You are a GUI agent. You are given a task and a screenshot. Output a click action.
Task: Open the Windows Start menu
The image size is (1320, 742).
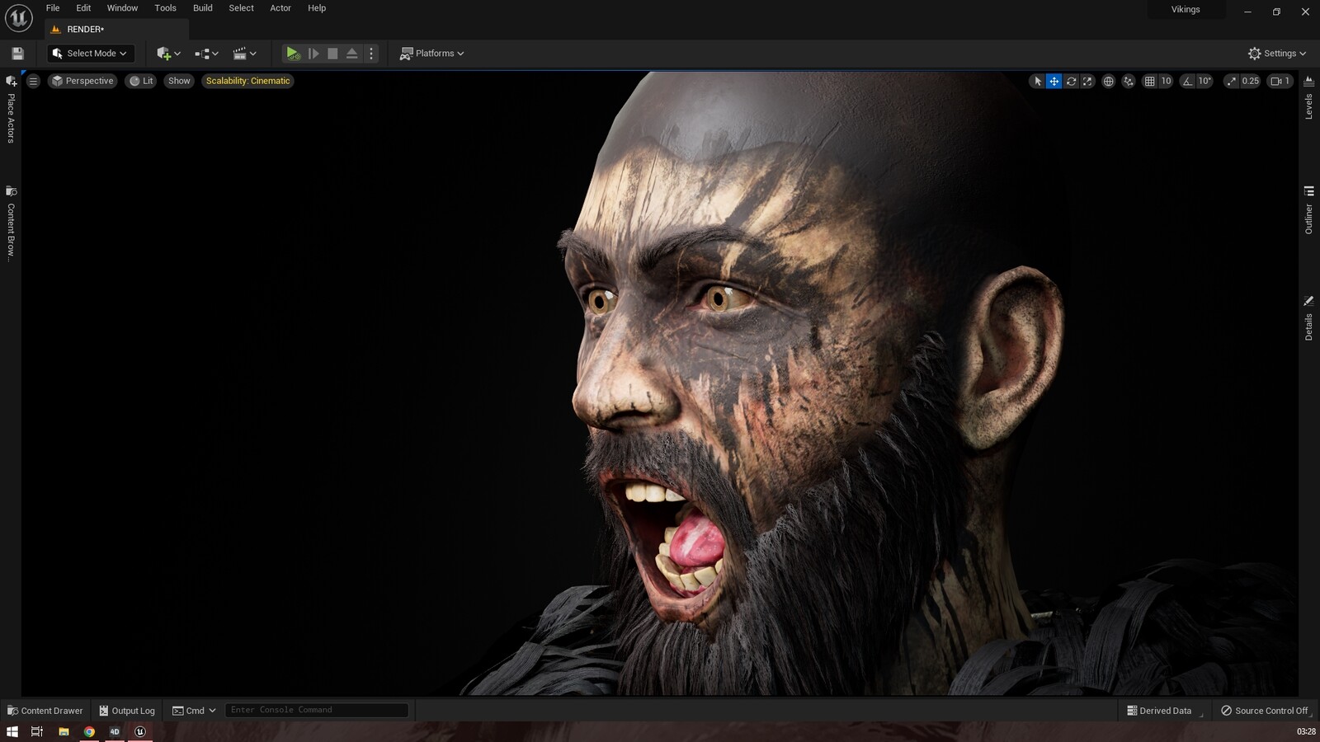coord(12,731)
